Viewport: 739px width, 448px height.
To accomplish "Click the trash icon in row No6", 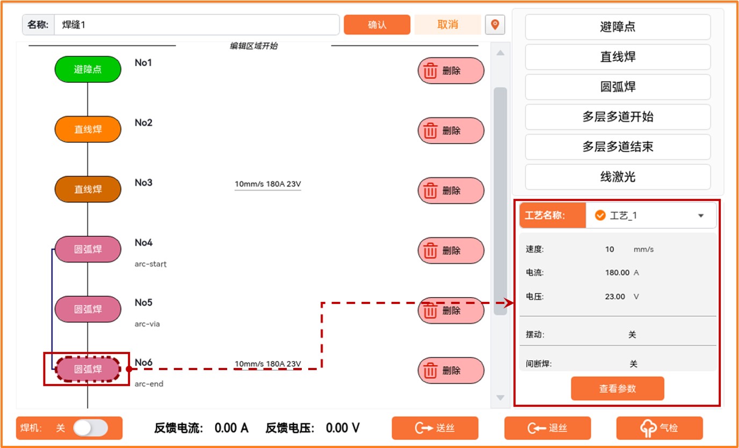I will point(430,371).
